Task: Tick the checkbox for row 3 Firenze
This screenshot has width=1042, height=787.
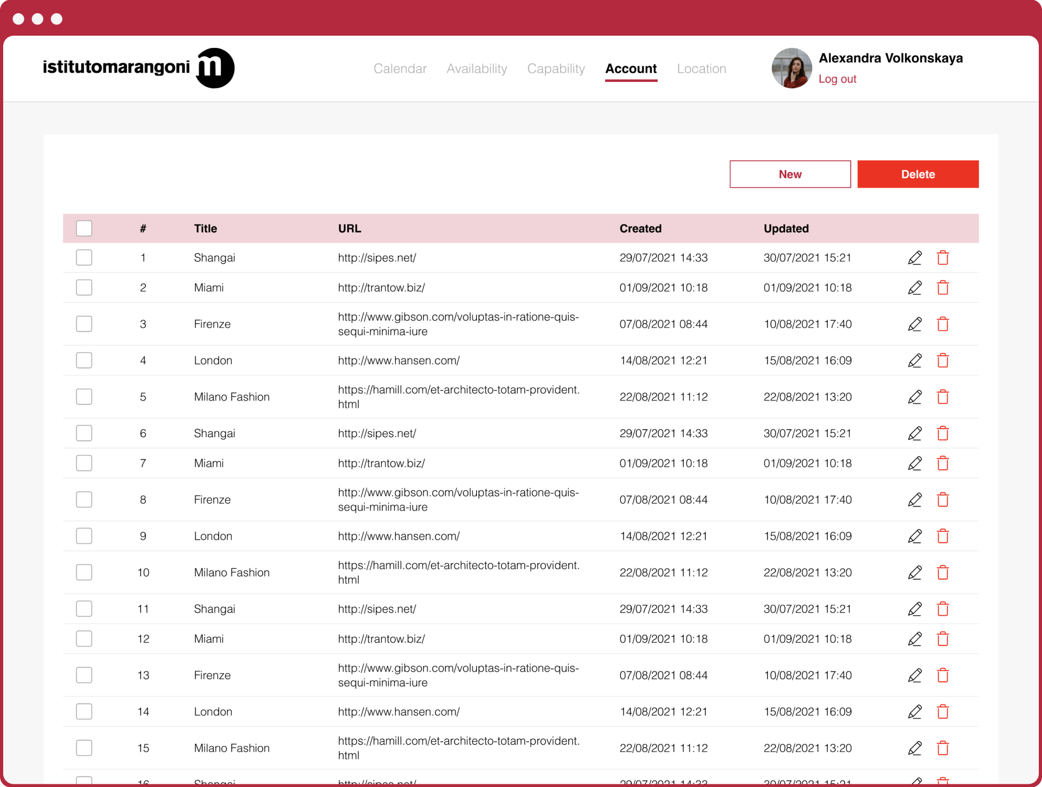Action: [x=84, y=324]
